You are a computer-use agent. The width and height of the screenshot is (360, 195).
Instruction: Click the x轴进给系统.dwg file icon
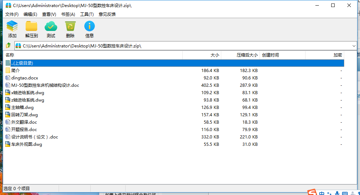coord(8,92)
